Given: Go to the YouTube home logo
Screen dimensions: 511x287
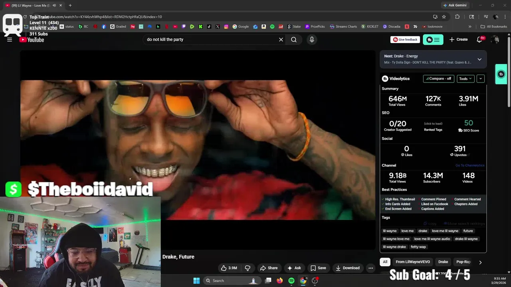Looking at the screenshot, I should (32, 39).
